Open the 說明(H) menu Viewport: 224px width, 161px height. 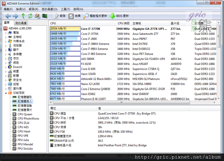coord(78,9)
